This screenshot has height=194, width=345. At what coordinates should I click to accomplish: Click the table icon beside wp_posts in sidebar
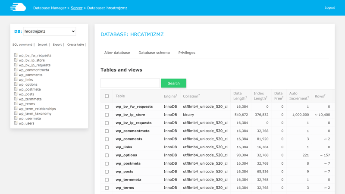16,94
